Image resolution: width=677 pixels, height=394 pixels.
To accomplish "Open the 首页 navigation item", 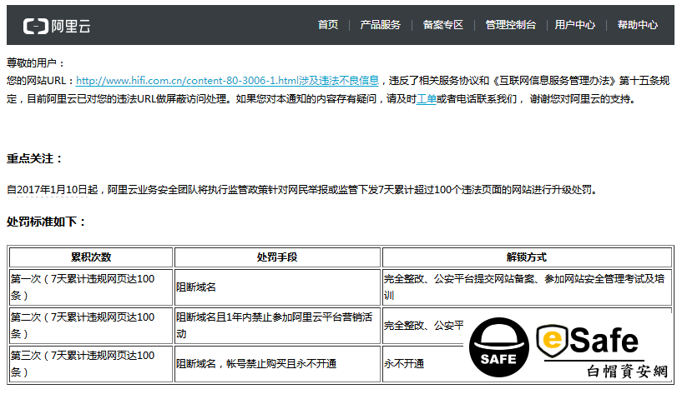I will pyautogui.click(x=328, y=25).
